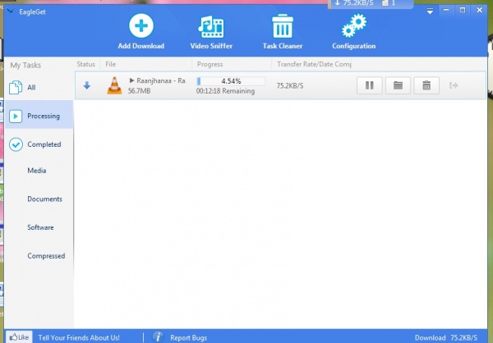Click the 4.54% progress bar
This screenshot has width=493, height=343.
231,81
